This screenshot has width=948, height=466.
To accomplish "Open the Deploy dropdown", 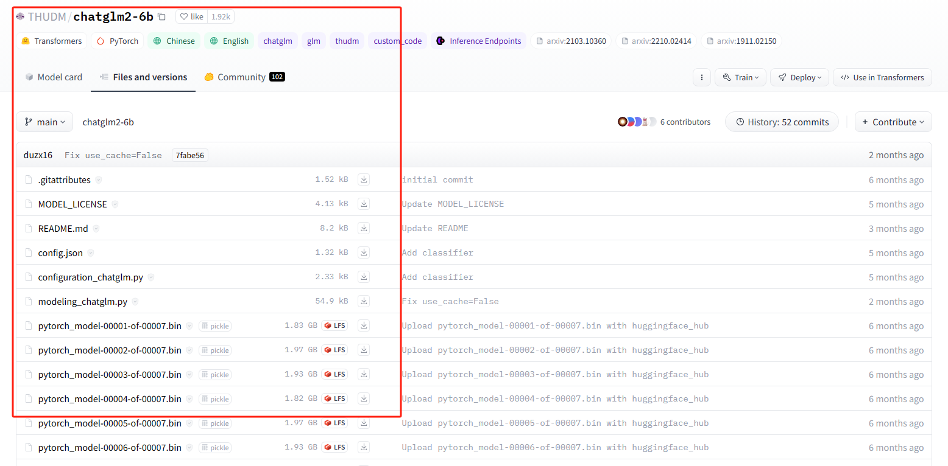I will coord(799,77).
